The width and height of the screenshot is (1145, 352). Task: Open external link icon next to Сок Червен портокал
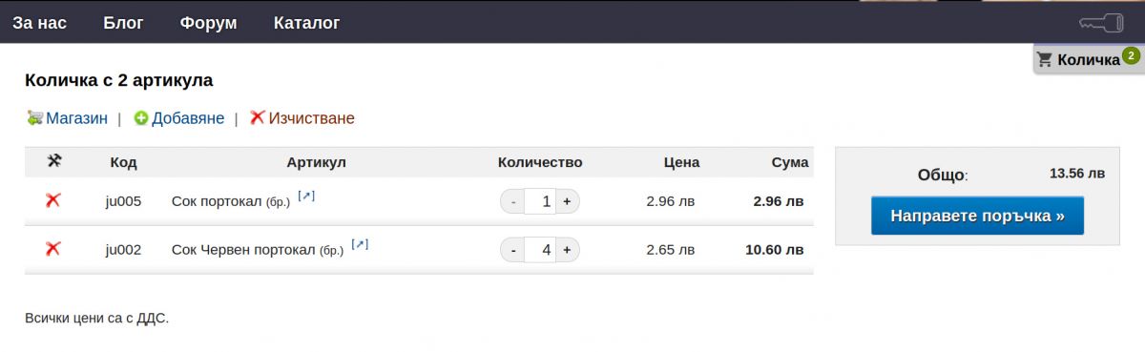[360, 244]
